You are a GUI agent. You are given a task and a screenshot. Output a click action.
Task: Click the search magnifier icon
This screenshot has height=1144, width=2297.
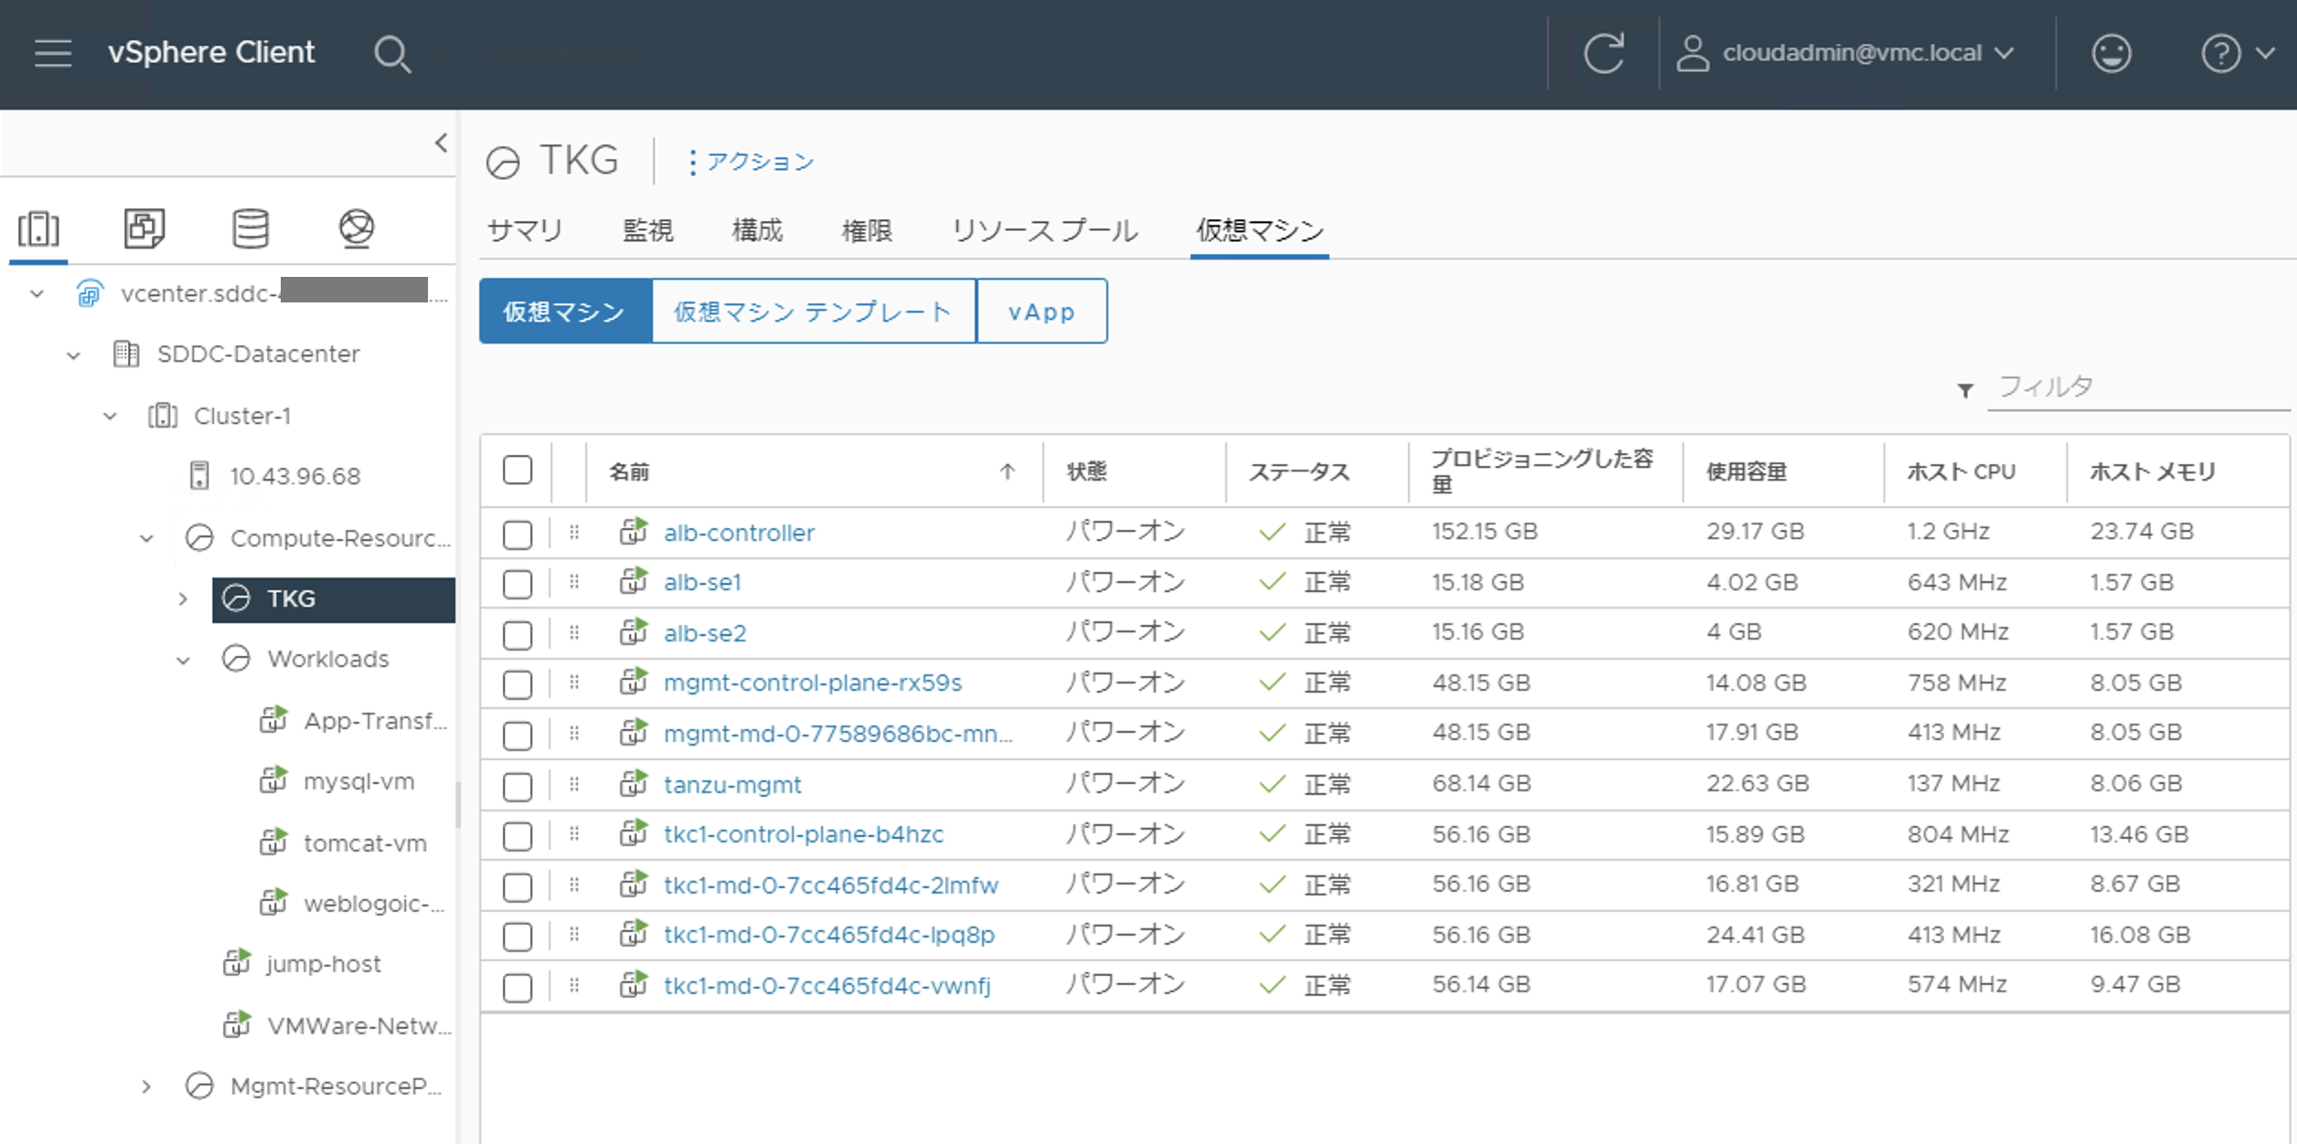coord(392,54)
